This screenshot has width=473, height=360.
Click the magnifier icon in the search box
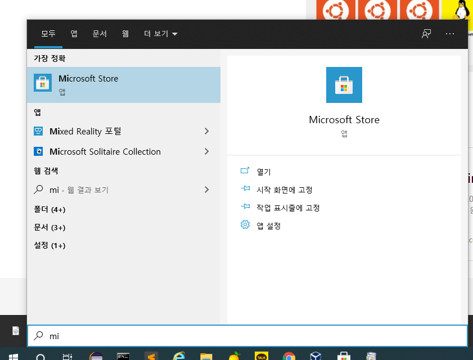click(x=38, y=336)
